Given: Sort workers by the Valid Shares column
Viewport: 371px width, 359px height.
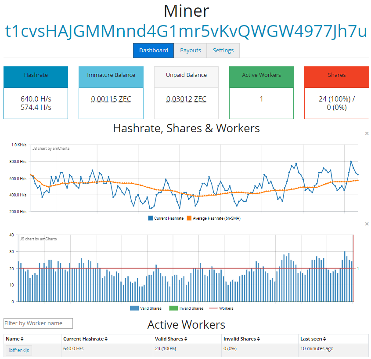Looking at the screenshot, I should (x=186, y=339).
